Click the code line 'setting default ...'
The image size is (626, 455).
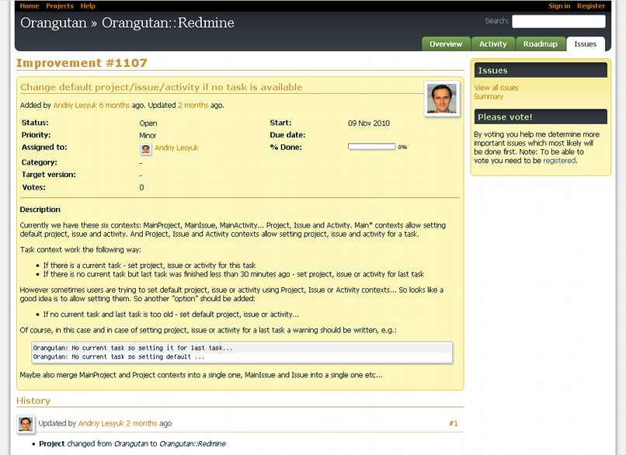tap(119, 357)
